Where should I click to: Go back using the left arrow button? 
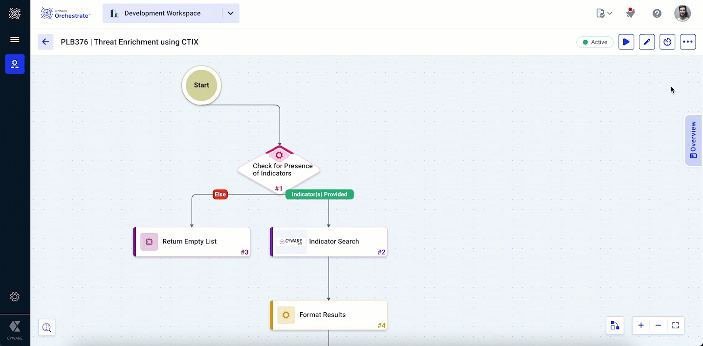click(x=45, y=42)
